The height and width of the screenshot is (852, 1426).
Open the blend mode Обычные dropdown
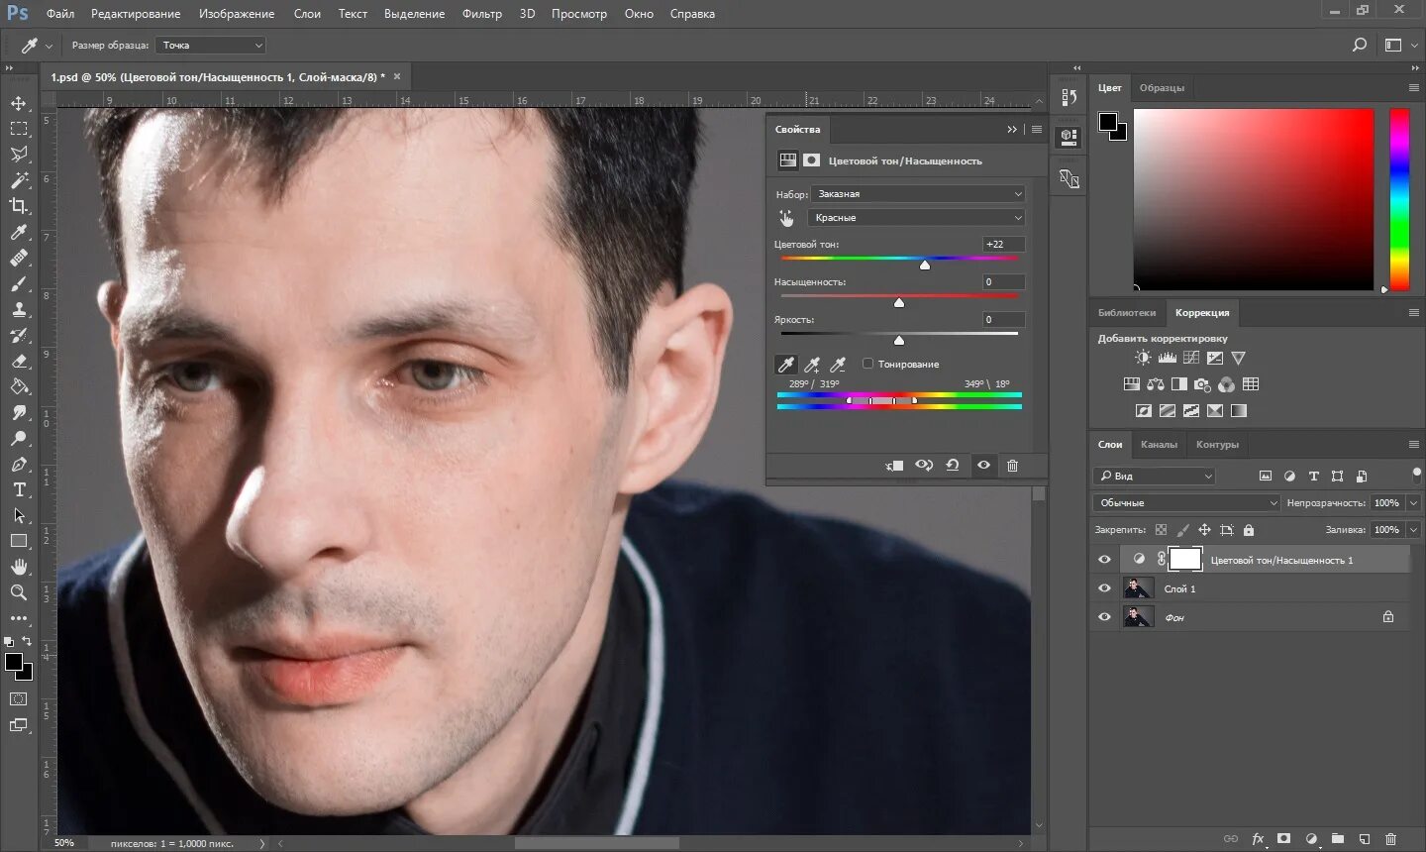tap(1187, 503)
